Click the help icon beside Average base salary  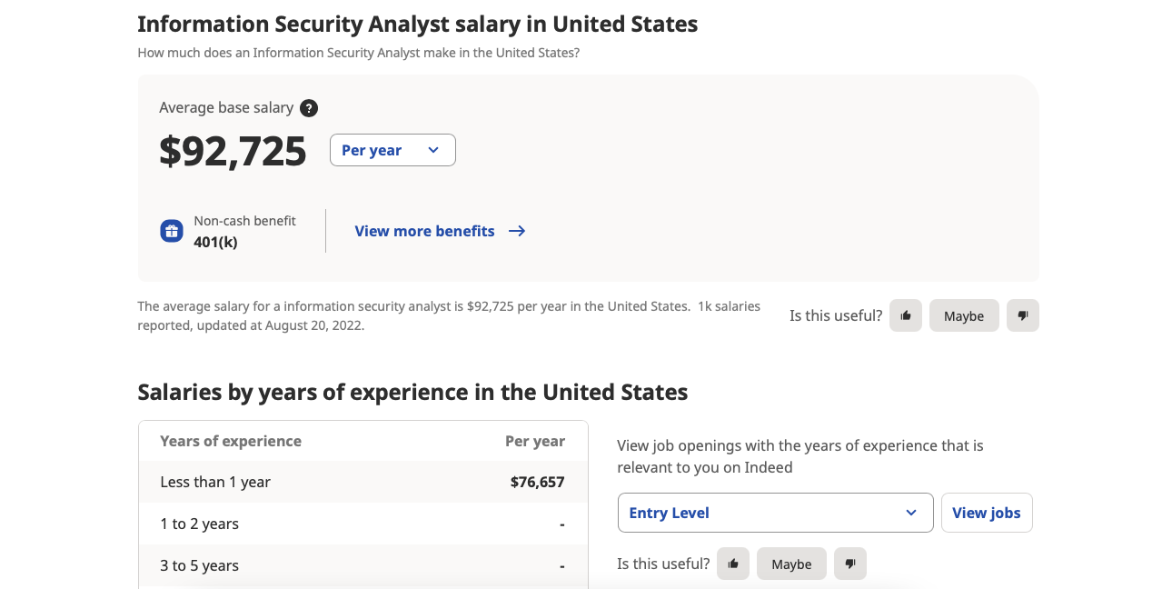pos(309,108)
